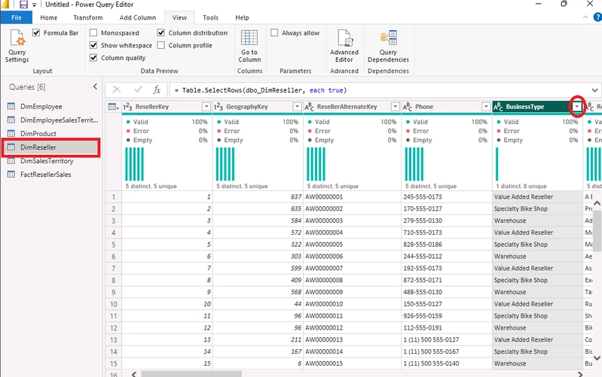Viewport: 602px width, 377px height.
Task: Open Quick Access Toolbar customize dropdown
Action: pyautogui.click(x=34, y=5)
